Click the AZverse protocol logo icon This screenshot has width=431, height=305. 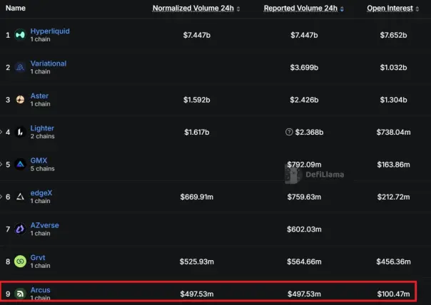point(20,229)
